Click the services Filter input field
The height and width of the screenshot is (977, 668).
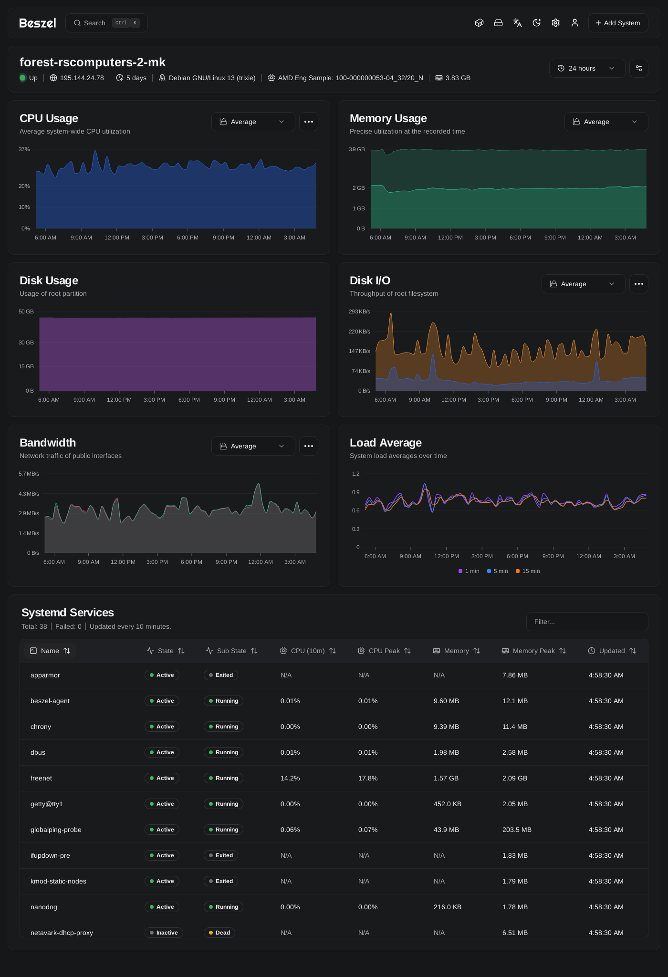(587, 622)
